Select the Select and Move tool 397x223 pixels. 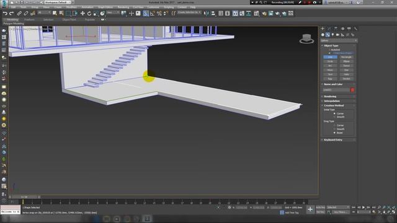tap(83, 13)
